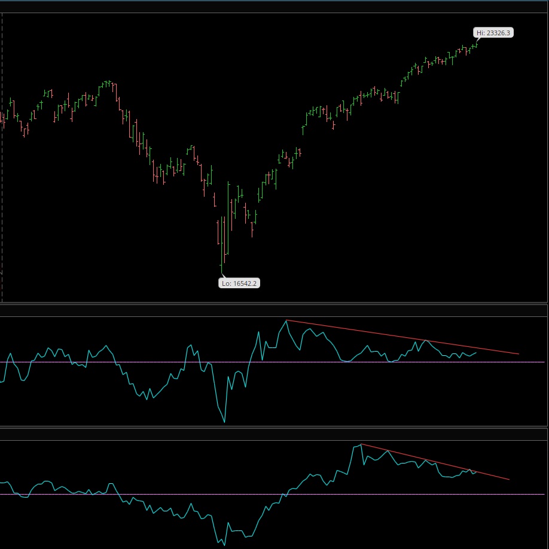This screenshot has width=549, height=549.
Task: Click the pink zero line in middle indicator
Action: (272, 362)
